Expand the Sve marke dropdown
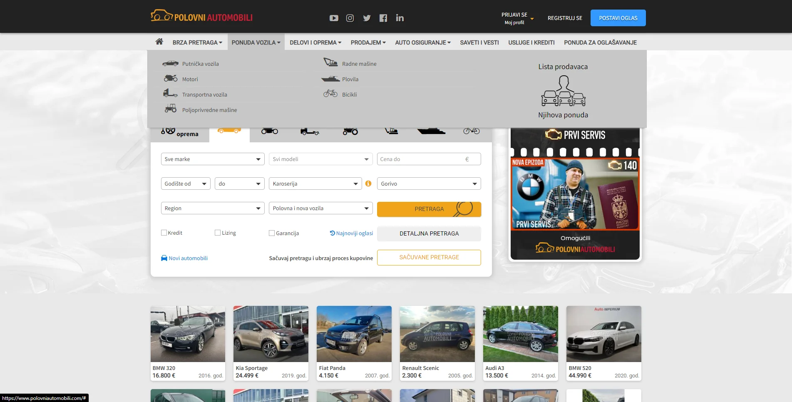This screenshot has width=792, height=402. pos(212,159)
